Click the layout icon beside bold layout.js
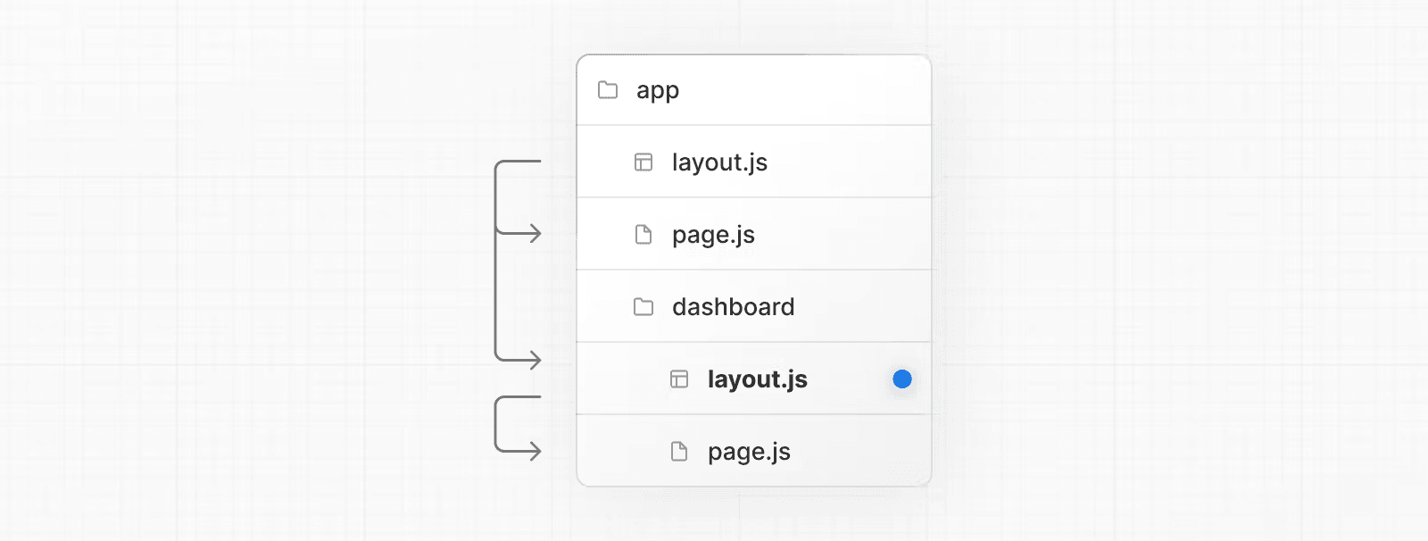The height and width of the screenshot is (541, 1428). click(679, 379)
